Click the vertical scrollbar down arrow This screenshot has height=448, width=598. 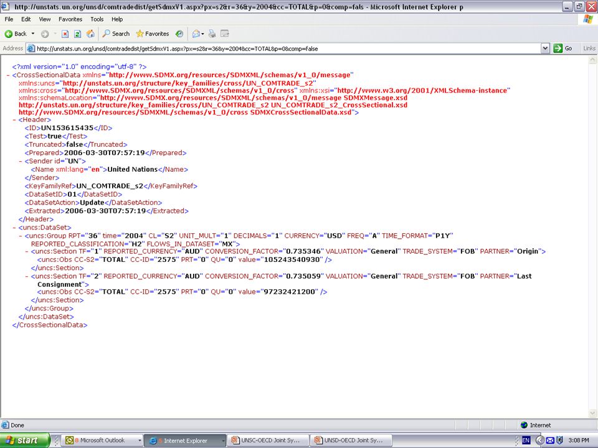coord(592,413)
